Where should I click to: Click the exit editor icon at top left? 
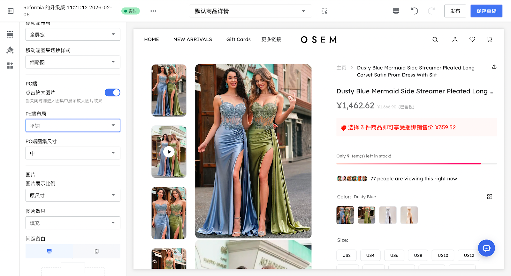11,11
